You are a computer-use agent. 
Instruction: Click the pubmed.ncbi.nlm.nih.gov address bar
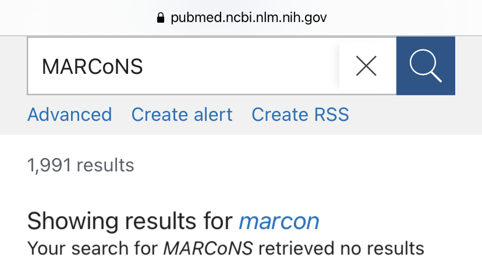pos(241,17)
